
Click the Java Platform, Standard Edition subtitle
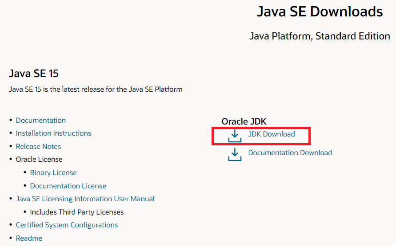(320, 36)
